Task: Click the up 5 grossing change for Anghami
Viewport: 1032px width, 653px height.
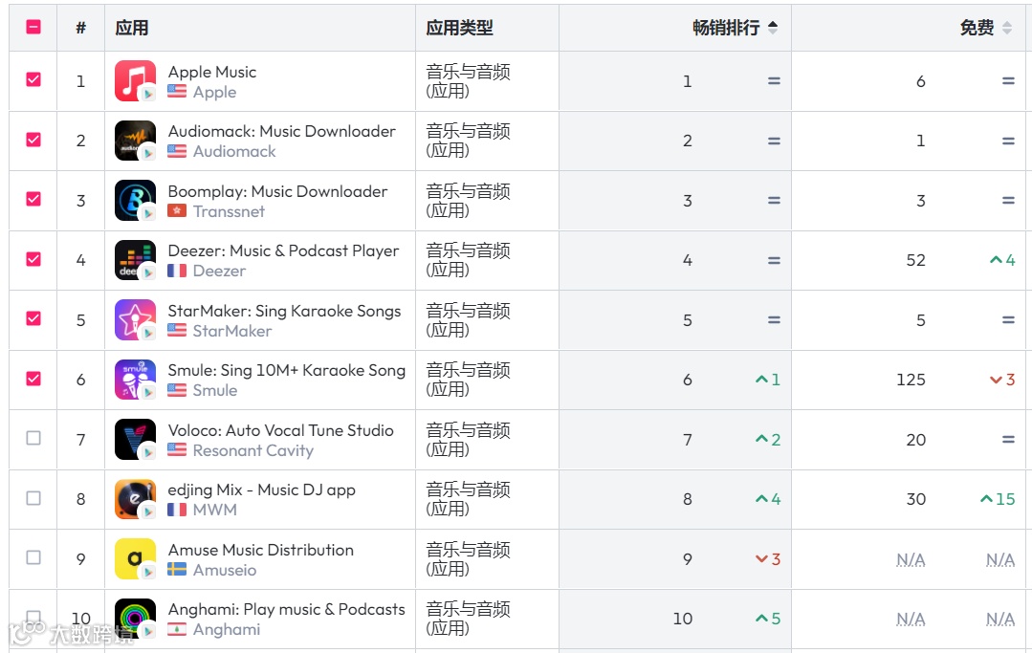Action: click(x=768, y=619)
